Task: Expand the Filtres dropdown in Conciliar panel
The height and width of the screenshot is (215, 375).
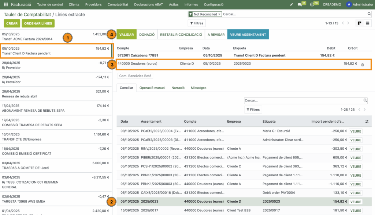Action: pyautogui.click(x=253, y=110)
